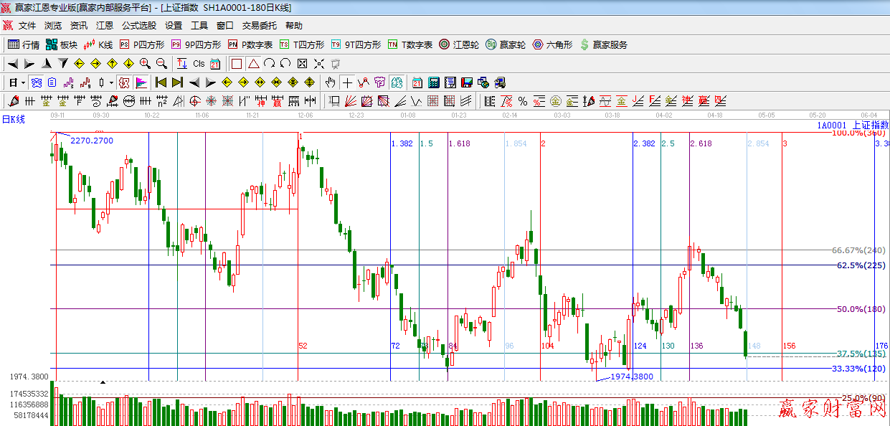Open the 交易委托 menu
The height and width of the screenshot is (426, 890).
pos(259,25)
